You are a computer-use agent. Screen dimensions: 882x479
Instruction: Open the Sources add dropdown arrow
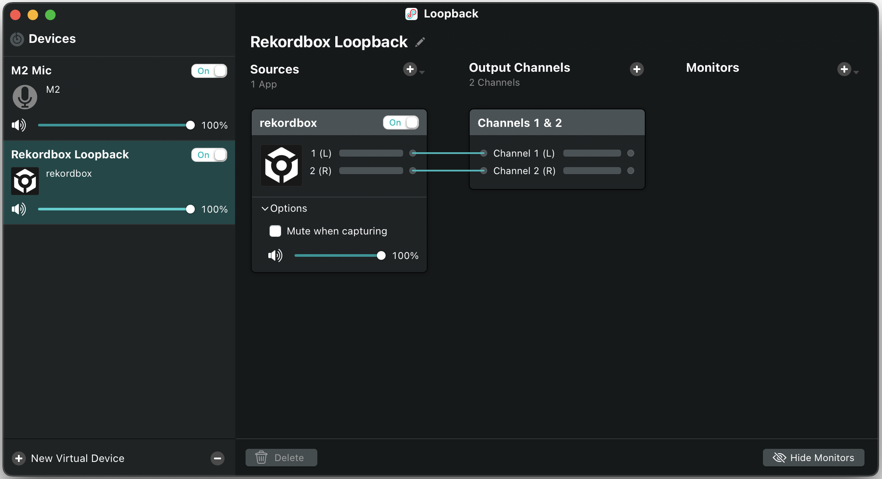point(422,72)
